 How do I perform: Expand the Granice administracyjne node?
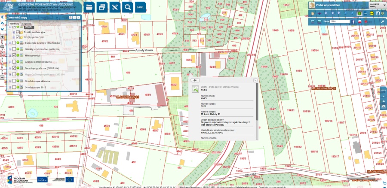point(10,62)
